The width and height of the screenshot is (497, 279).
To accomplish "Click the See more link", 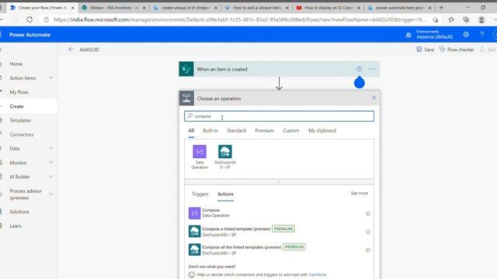I will 360,193.
